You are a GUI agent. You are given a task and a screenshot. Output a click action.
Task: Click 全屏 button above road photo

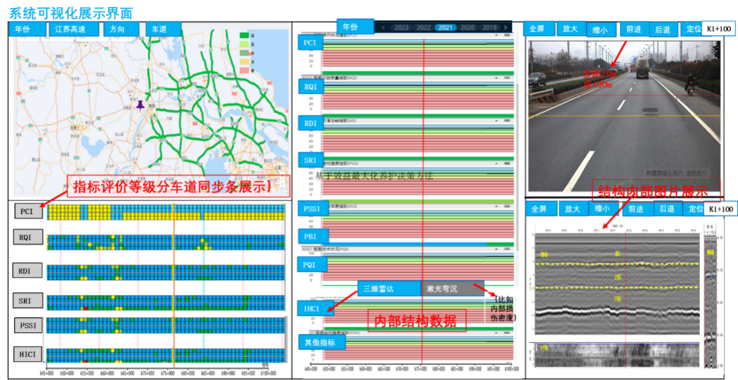click(537, 29)
